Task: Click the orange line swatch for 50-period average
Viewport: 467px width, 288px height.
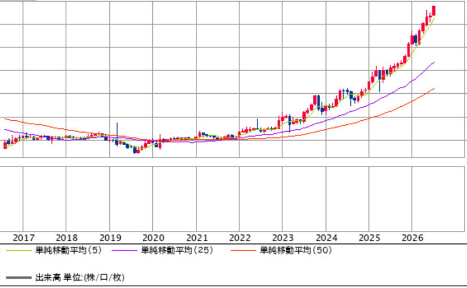Action: (243, 251)
